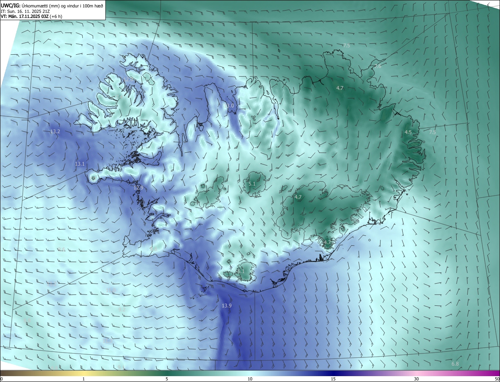Click the 0 tick on the color scale

pyautogui.click(x=2, y=379)
